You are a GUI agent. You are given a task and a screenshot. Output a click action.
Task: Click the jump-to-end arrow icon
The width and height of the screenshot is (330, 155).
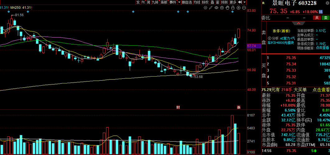(x=240, y=2)
